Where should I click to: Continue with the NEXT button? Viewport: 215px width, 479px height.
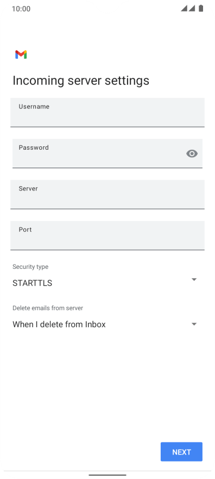[181, 452]
